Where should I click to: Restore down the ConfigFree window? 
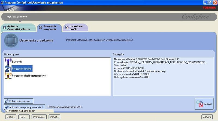click(x=210, y=2)
